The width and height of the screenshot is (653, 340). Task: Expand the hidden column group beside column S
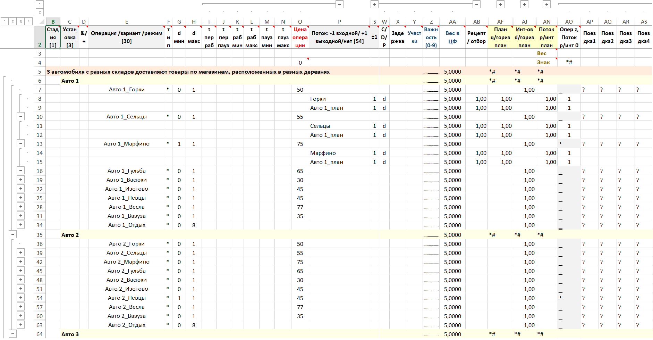pos(374,5)
